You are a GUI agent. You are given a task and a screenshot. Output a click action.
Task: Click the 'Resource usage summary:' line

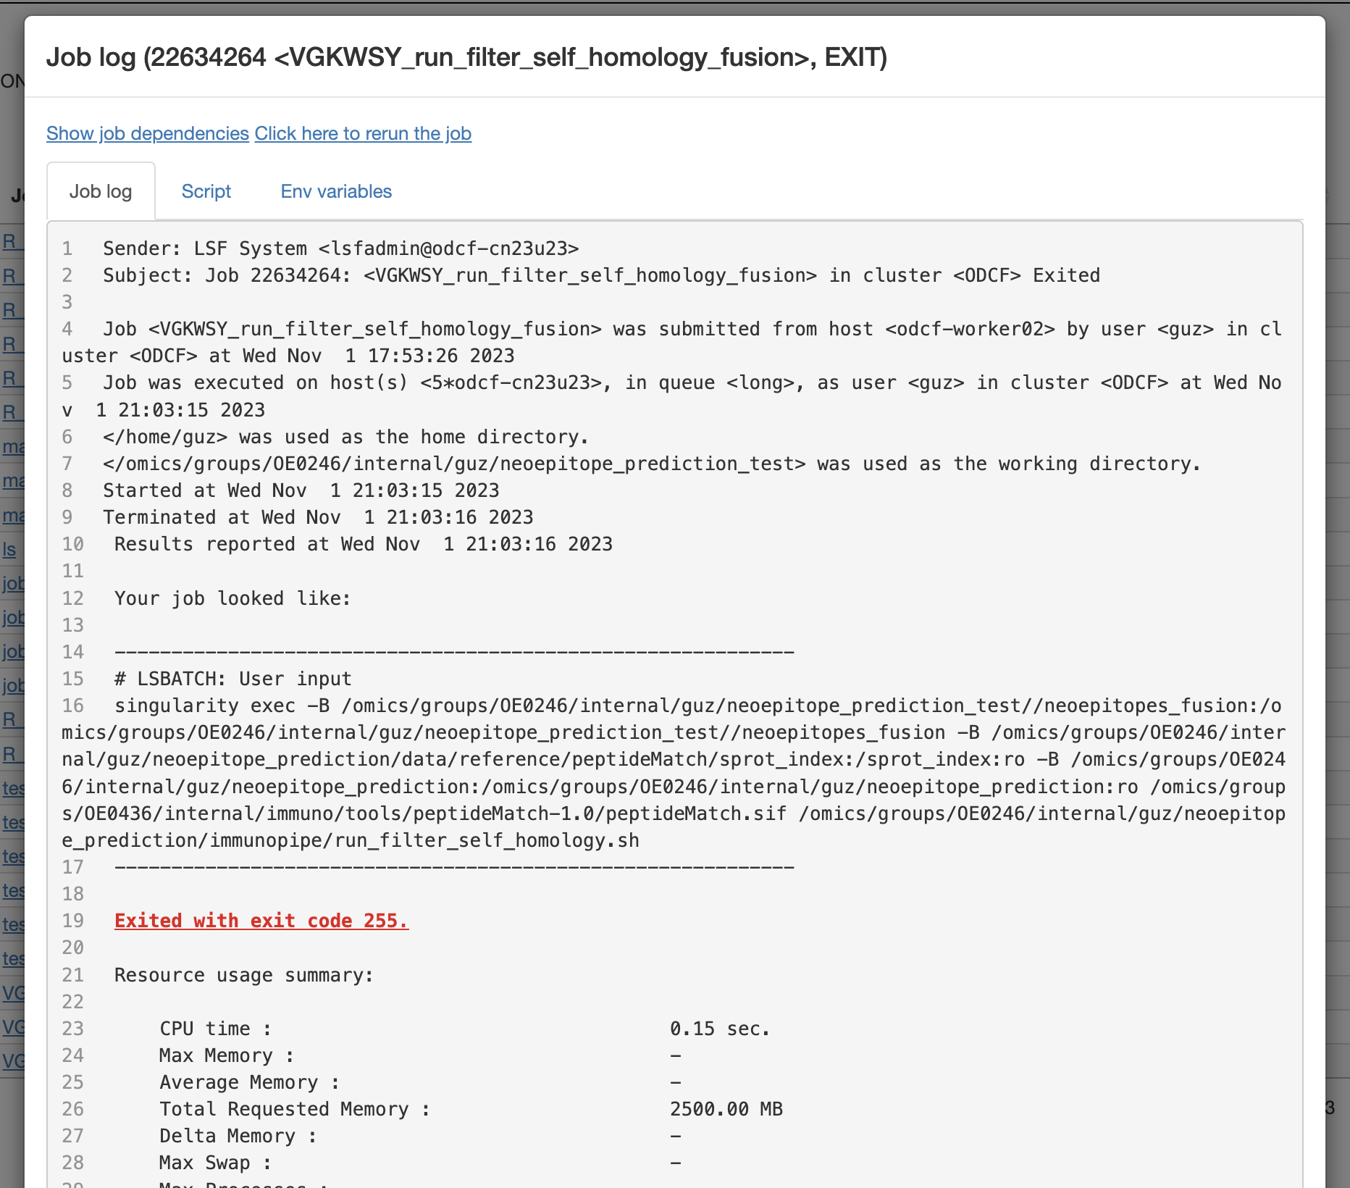[244, 975]
